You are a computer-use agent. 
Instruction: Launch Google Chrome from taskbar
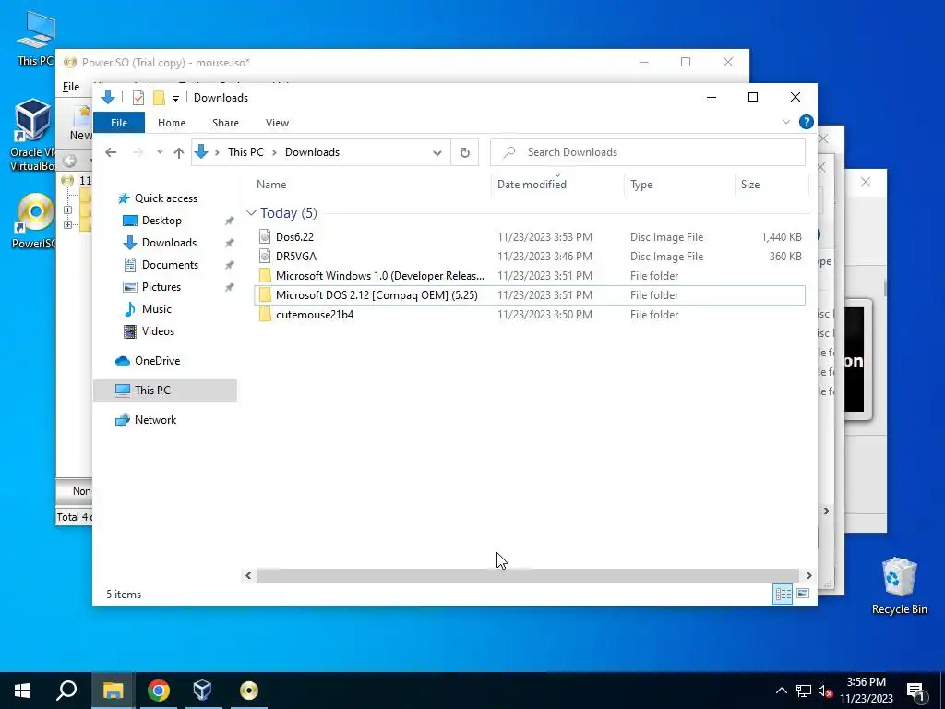click(159, 691)
